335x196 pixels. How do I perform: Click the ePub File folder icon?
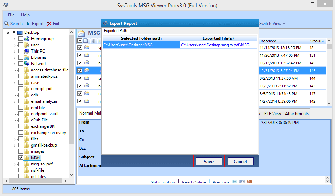click(x=27, y=120)
